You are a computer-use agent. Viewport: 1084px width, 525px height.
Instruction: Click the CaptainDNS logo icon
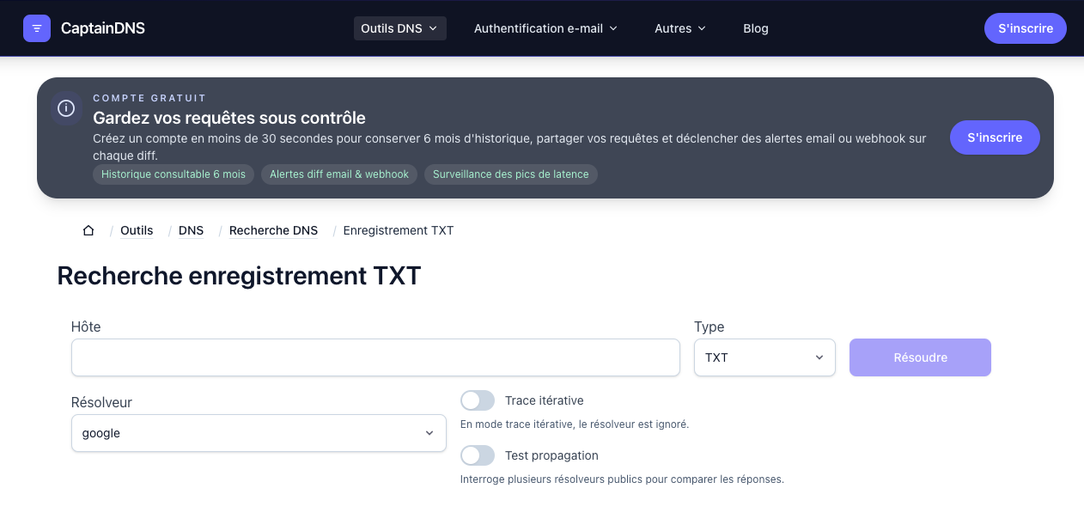pos(37,28)
